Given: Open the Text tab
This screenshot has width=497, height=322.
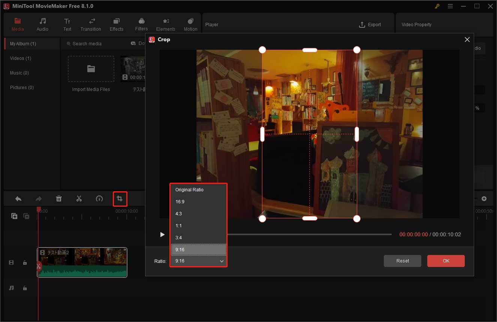Looking at the screenshot, I should click(x=67, y=25).
